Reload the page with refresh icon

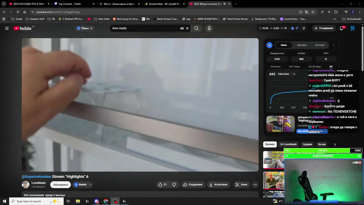(18, 12)
